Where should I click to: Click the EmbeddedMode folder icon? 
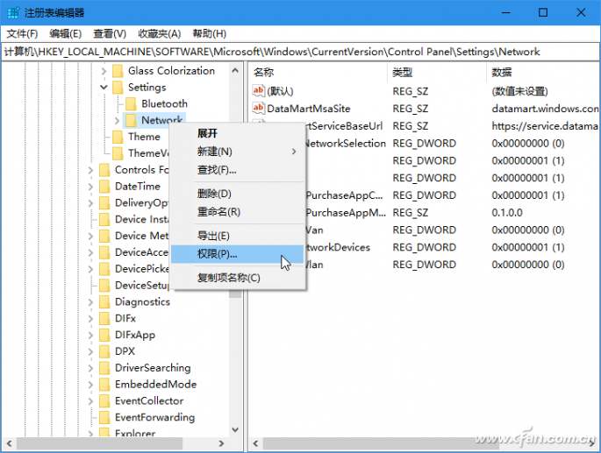coord(104,385)
